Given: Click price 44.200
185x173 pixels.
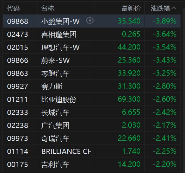Looking at the screenshot, I should point(129,47).
